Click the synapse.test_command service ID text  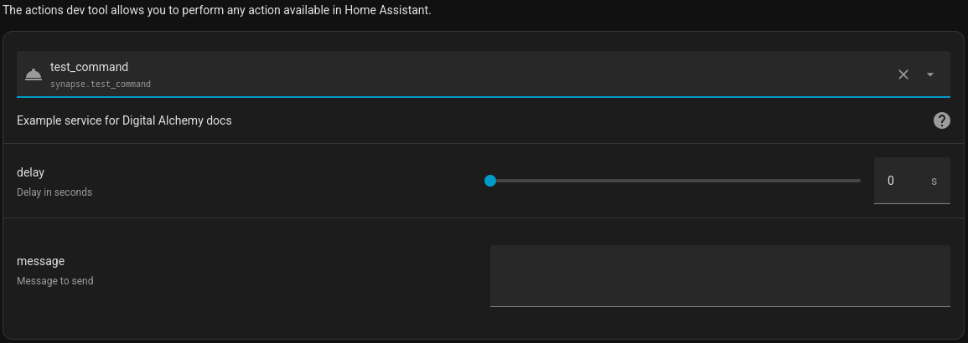click(x=101, y=84)
